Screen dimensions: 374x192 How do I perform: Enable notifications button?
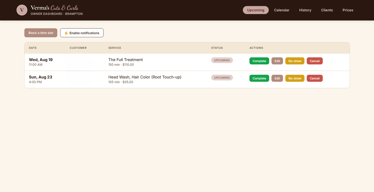coord(82,33)
